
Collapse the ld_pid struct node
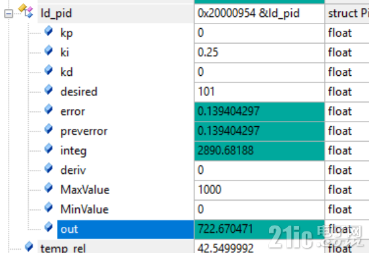pyautogui.click(x=9, y=14)
